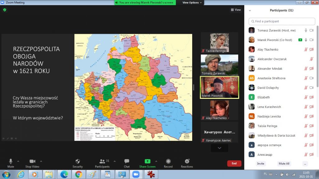Screen dimensions: 319x179
Task: Open the View Options dropdown
Action: [x=192, y=2]
